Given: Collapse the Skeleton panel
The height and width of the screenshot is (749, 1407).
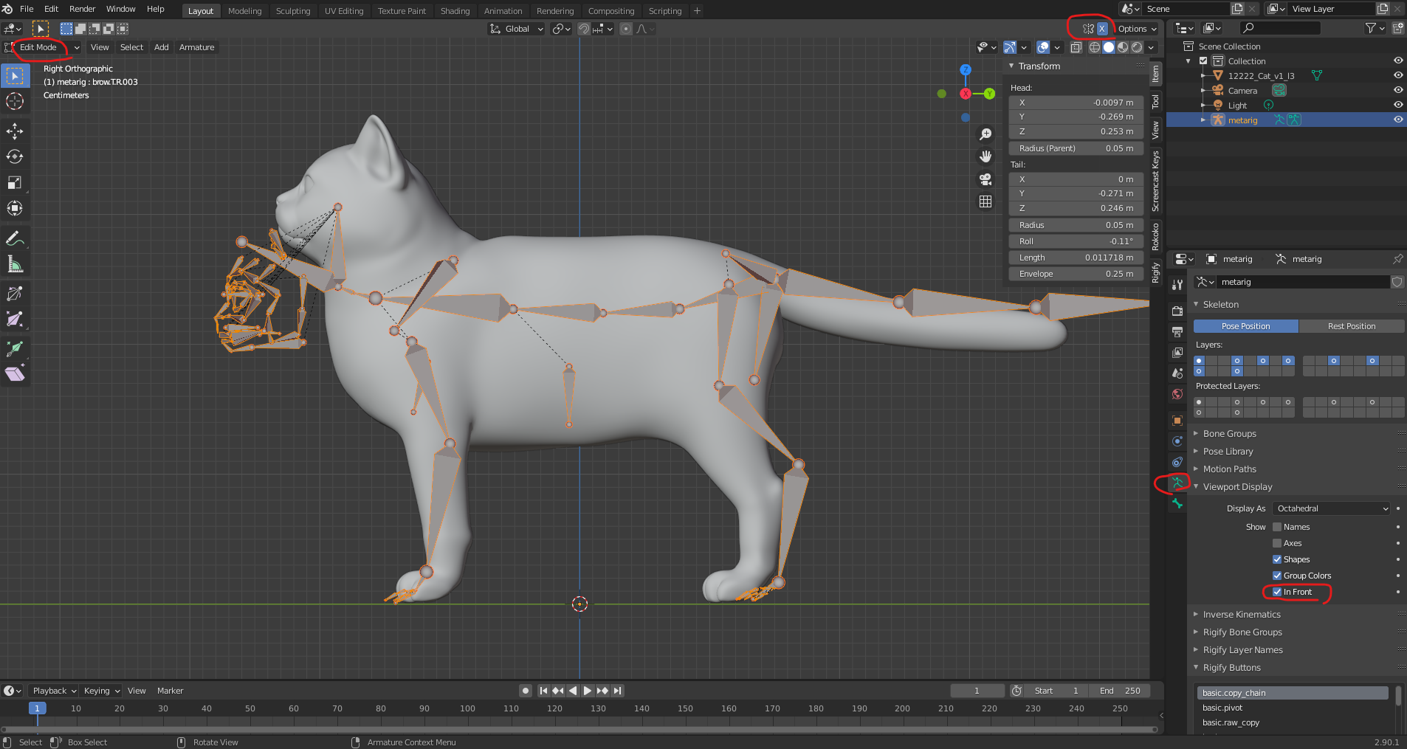Looking at the screenshot, I should [x=1220, y=305].
